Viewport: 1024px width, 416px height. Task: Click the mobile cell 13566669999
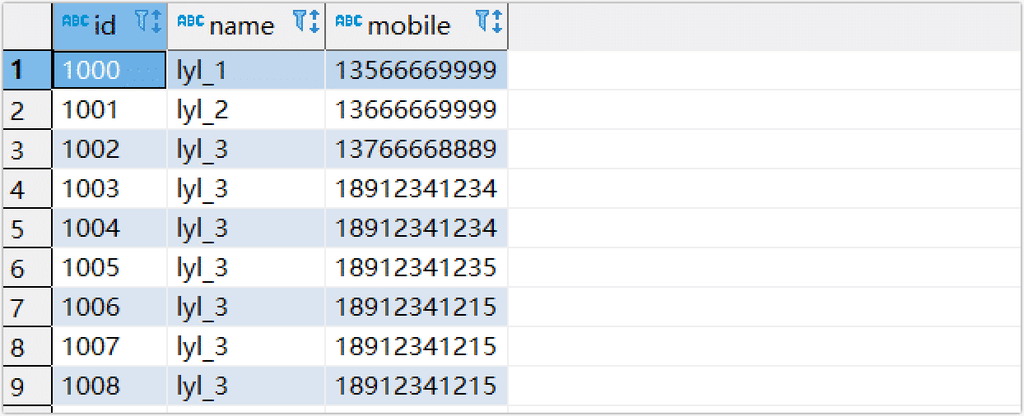tap(416, 71)
